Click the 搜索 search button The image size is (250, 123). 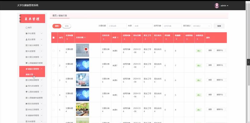pos(219,26)
